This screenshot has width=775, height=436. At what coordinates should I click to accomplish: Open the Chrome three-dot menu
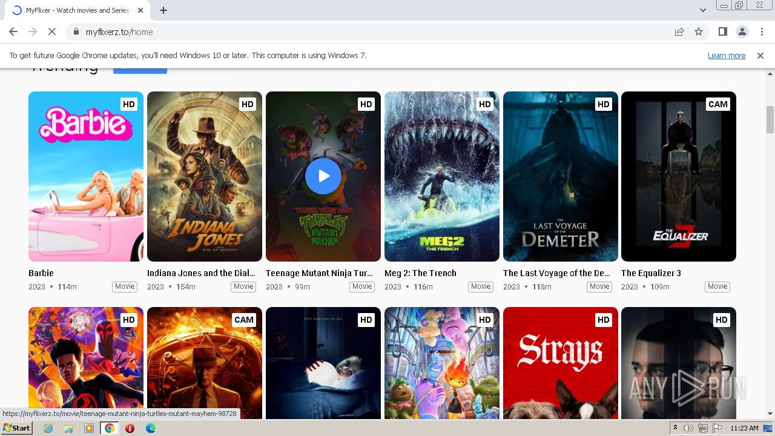coord(762,31)
